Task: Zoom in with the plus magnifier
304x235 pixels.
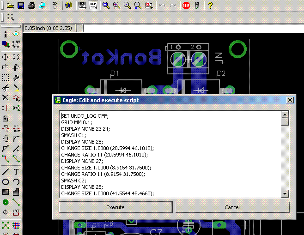Action: click(x=116, y=6)
